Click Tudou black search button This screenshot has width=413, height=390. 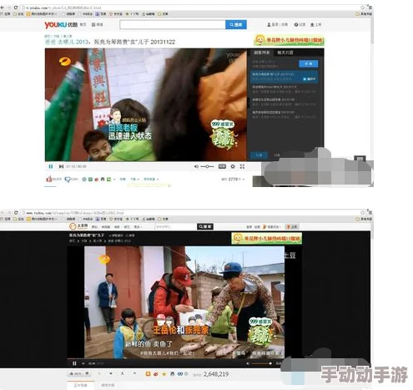(205, 226)
